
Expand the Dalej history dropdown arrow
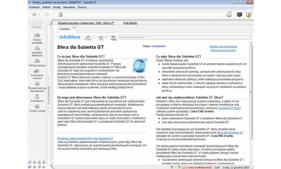pyautogui.click(x=106, y=37)
